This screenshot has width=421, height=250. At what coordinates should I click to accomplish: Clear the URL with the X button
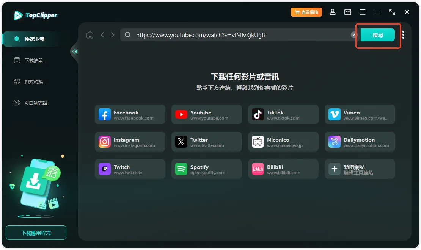tap(354, 35)
